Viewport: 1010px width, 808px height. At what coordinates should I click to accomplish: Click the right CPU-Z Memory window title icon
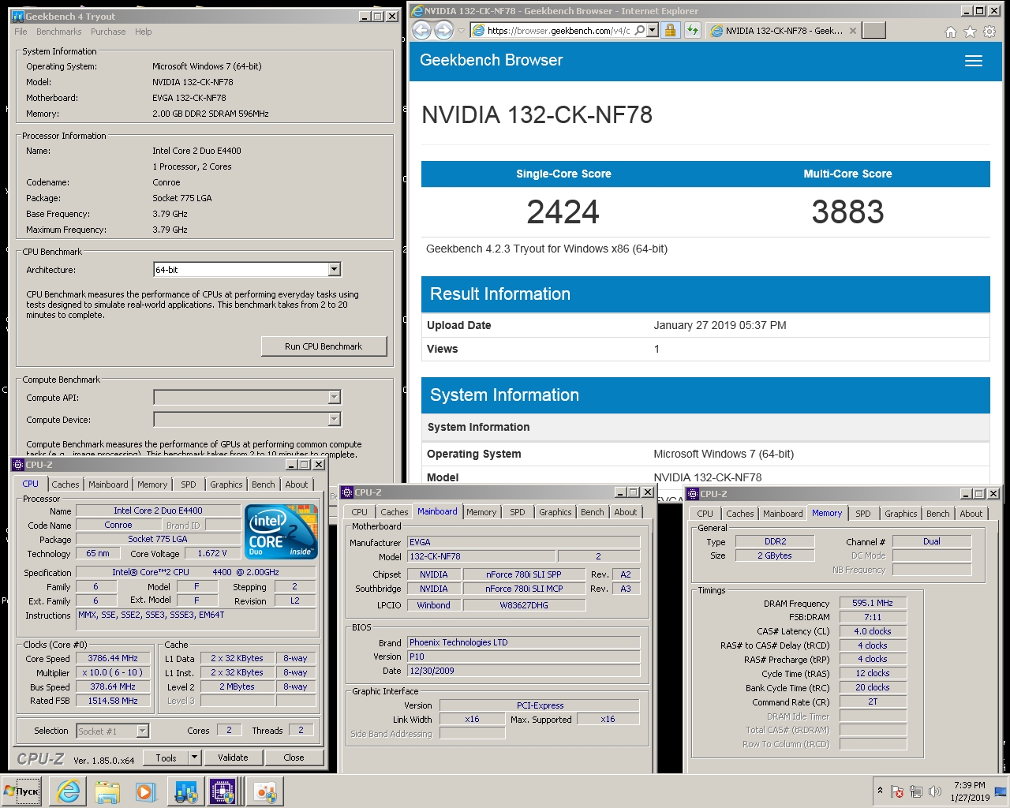coord(693,494)
